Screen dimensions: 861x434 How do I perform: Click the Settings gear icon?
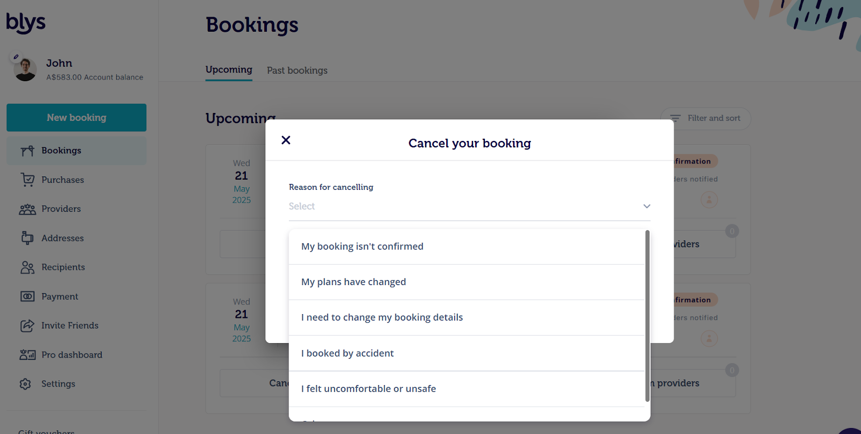25,384
